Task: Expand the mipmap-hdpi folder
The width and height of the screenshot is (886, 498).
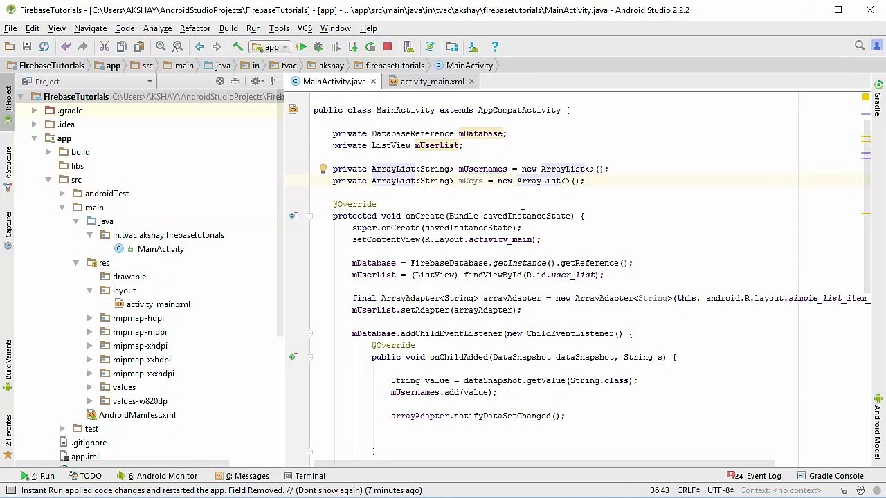Action: coord(89,318)
